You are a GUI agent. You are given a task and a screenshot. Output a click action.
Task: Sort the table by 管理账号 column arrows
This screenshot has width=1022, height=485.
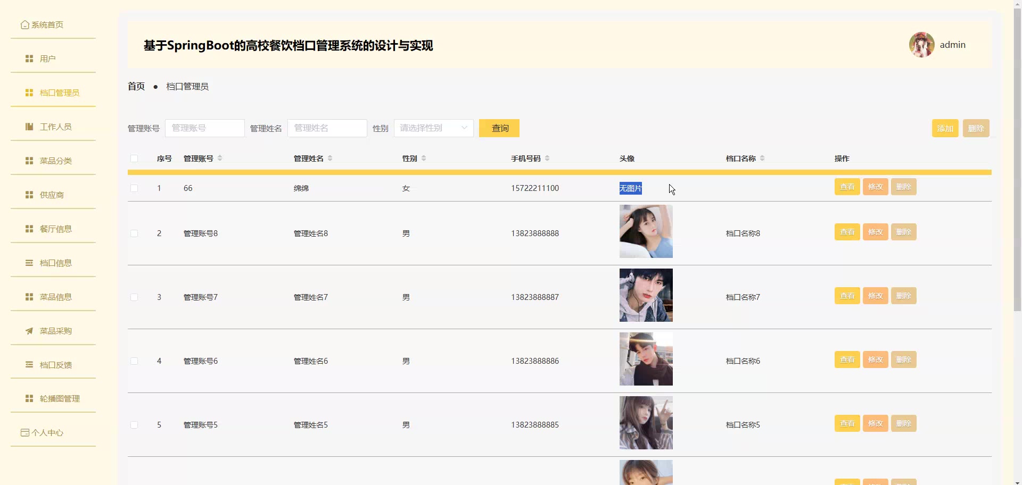[x=220, y=158]
